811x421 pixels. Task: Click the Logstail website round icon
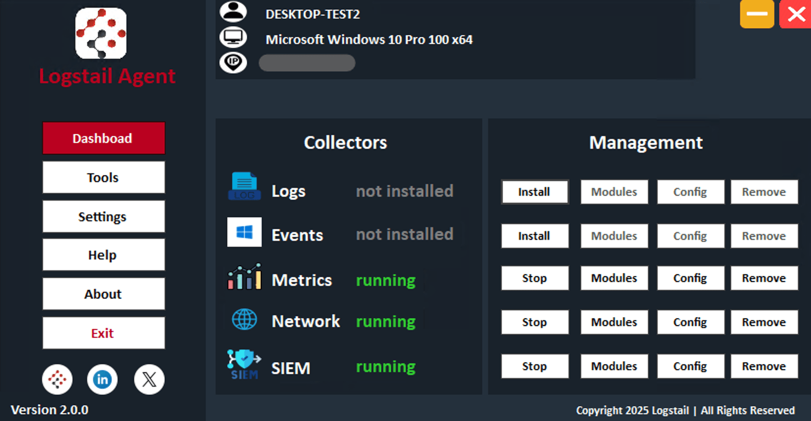(57, 379)
